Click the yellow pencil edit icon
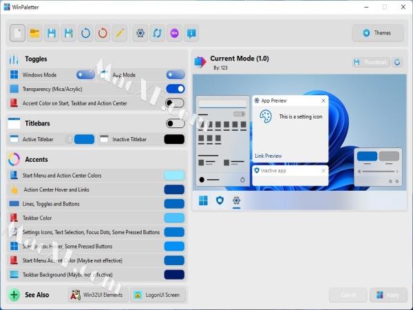Viewport: 413px width, 310px height. click(x=120, y=33)
